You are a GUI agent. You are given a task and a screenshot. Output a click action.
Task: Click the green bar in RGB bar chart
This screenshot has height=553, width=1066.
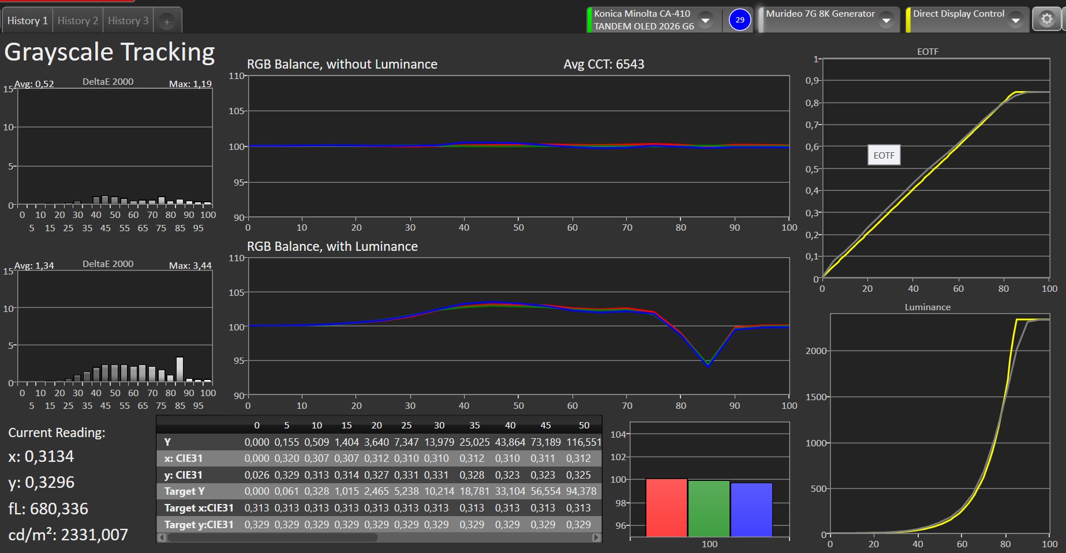pyautogui.click(x=709, y=508)
